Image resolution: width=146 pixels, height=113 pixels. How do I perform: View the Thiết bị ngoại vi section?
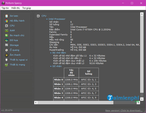tap(19, 60)
